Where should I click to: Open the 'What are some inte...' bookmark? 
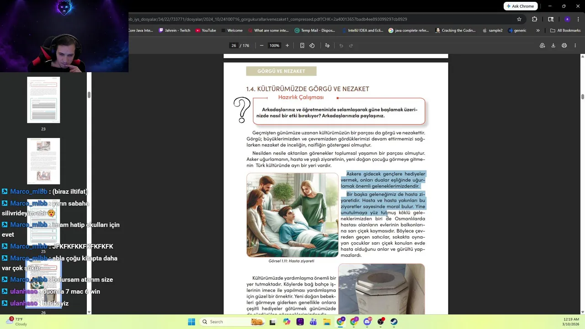tap(268, 31)
